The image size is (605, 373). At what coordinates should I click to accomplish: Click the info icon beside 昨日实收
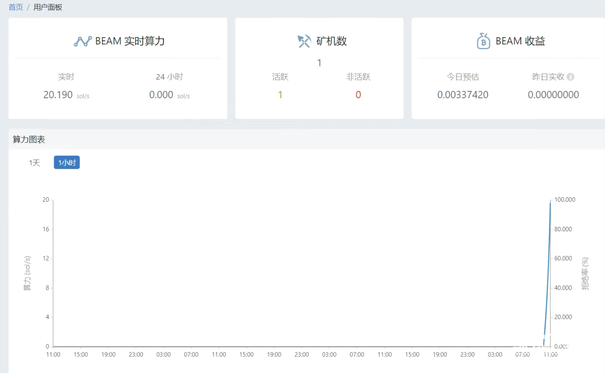coord(571,77)
